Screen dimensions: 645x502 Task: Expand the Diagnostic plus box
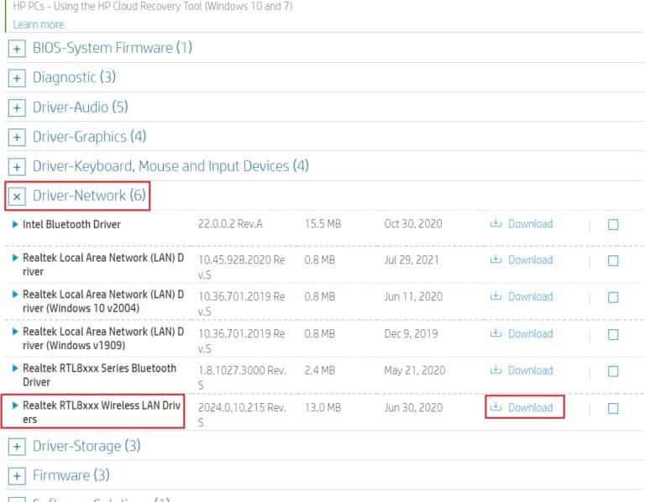point(17,78)
